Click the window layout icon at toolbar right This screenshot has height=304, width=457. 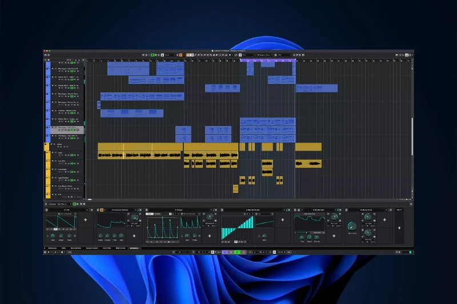point(407,55)
